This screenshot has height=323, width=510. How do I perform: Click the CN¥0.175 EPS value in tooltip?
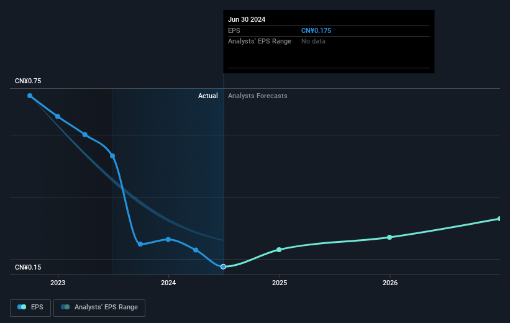click(316, 30)
